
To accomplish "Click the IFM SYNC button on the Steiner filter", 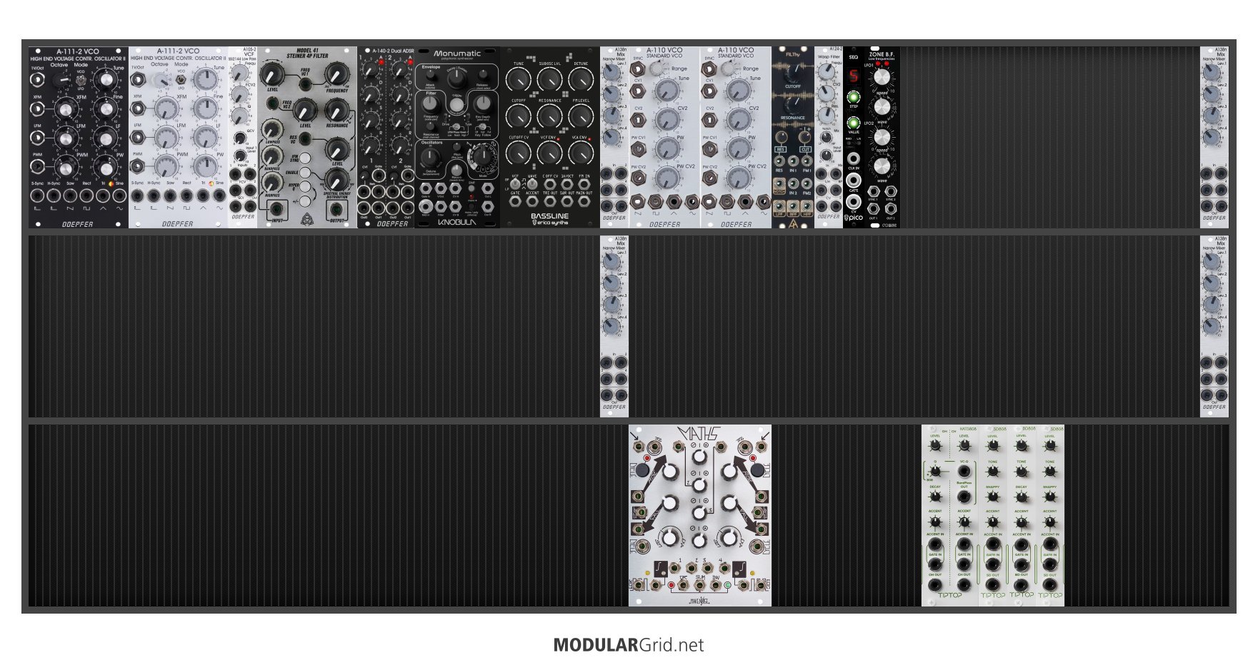I will coord(305,158).
